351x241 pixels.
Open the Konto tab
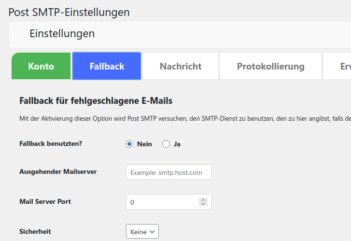pyautogui.click(x=41, y=66)
